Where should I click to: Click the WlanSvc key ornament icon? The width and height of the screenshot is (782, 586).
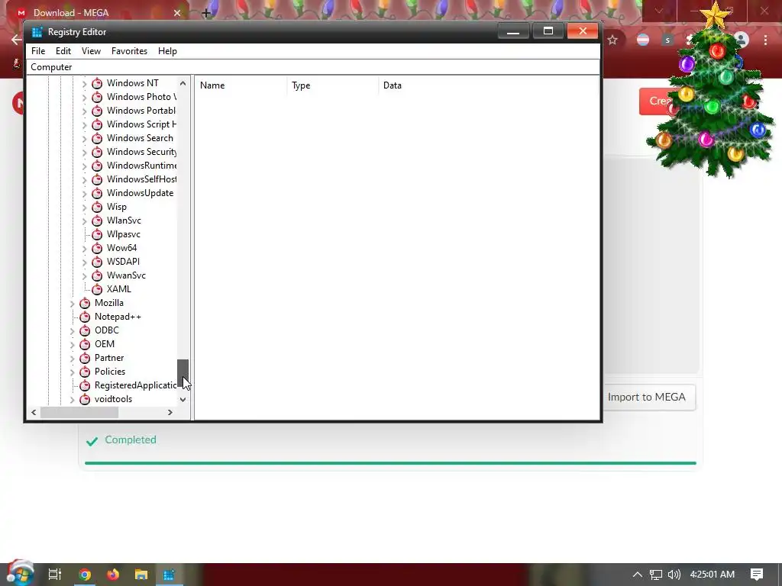[x=97, y=221]
